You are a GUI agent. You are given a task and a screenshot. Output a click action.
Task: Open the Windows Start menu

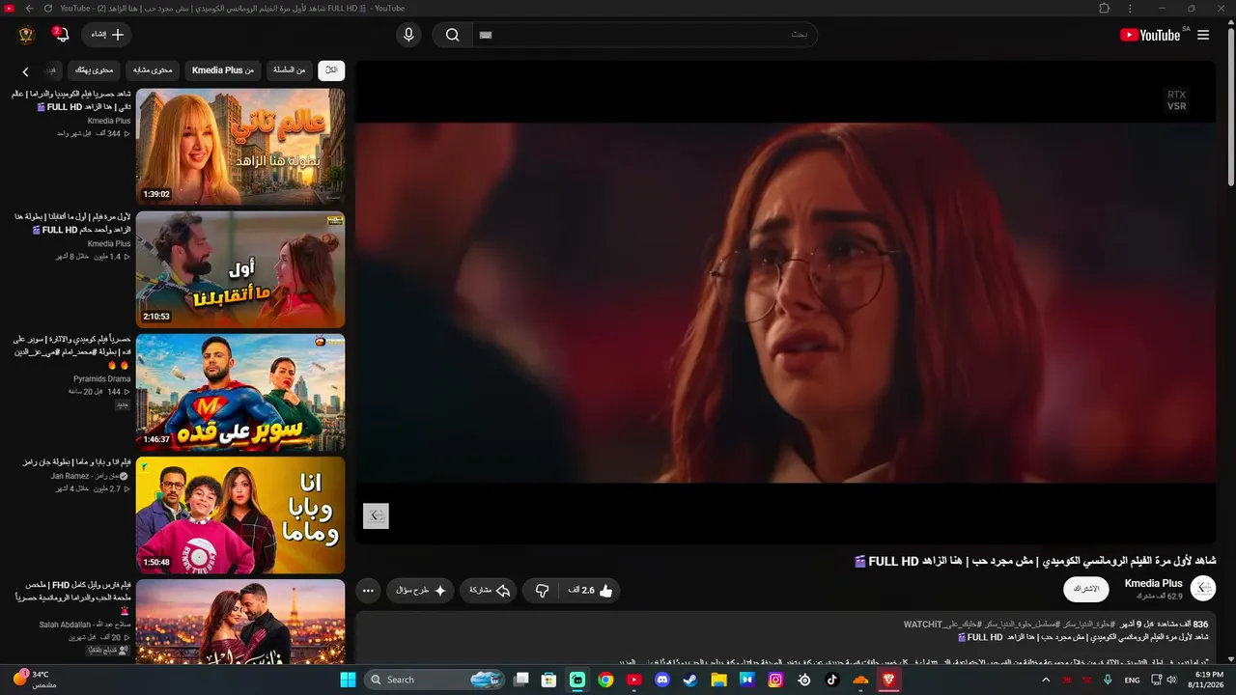(349, 680)
